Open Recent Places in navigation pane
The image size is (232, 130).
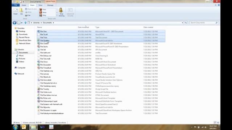tap(24, 38)
